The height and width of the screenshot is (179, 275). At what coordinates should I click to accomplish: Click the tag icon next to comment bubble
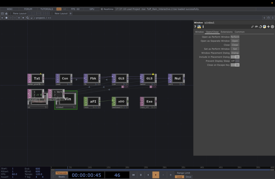pos(260,27)
